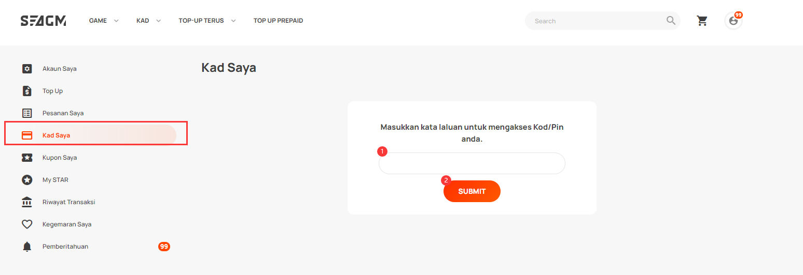Click the Akaun Saya gear icon

coord(27,69)
